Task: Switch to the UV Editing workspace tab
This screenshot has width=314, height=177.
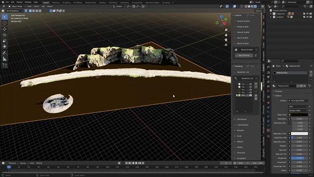Action: pyautogui.click(x=78, y=2)
